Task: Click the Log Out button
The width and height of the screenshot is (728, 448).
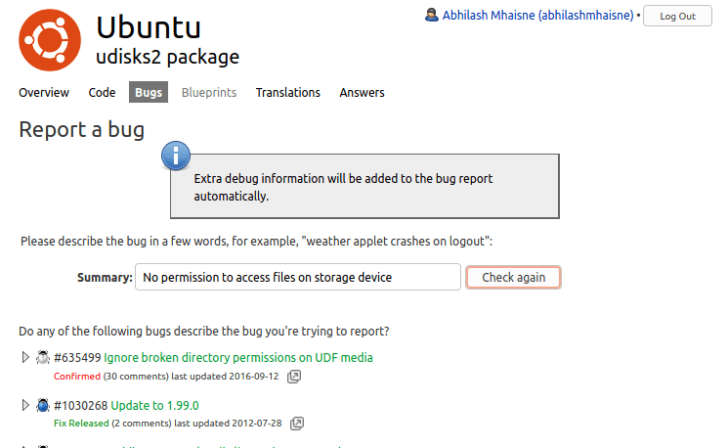Action: [677, 17]
